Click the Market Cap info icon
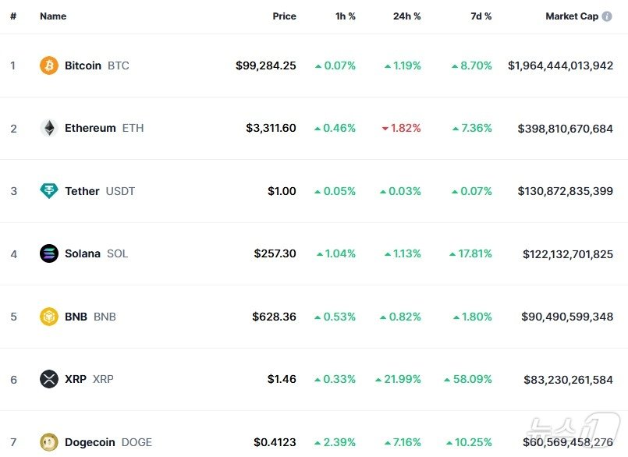Screen dimensions: 628x457 click(x=607, y=16)
